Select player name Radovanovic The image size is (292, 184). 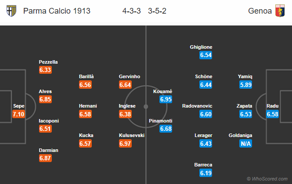(197, 106)
